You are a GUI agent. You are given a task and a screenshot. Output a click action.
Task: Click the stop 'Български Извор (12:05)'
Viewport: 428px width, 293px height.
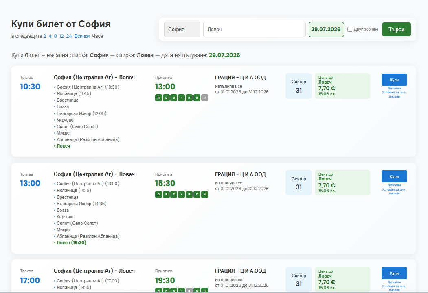81,113
